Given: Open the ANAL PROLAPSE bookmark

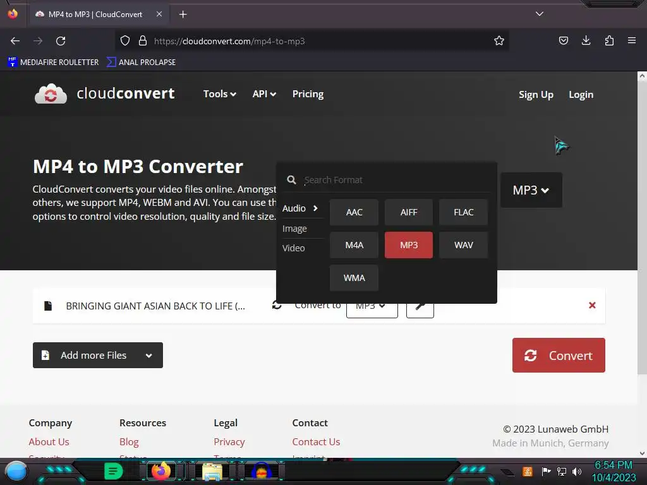Looking at the screenshot, I should (x=141, y=63).
